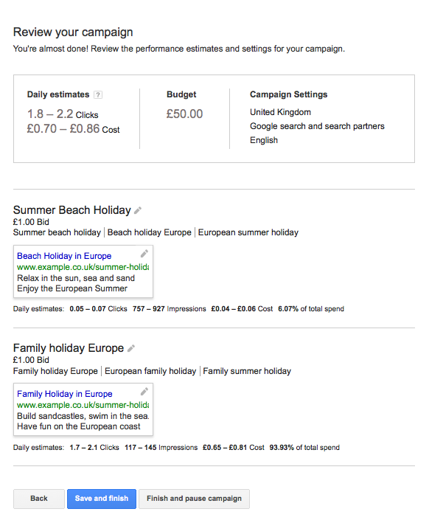
Task: Select Finish and pause campaign
Action: point(194,499)
